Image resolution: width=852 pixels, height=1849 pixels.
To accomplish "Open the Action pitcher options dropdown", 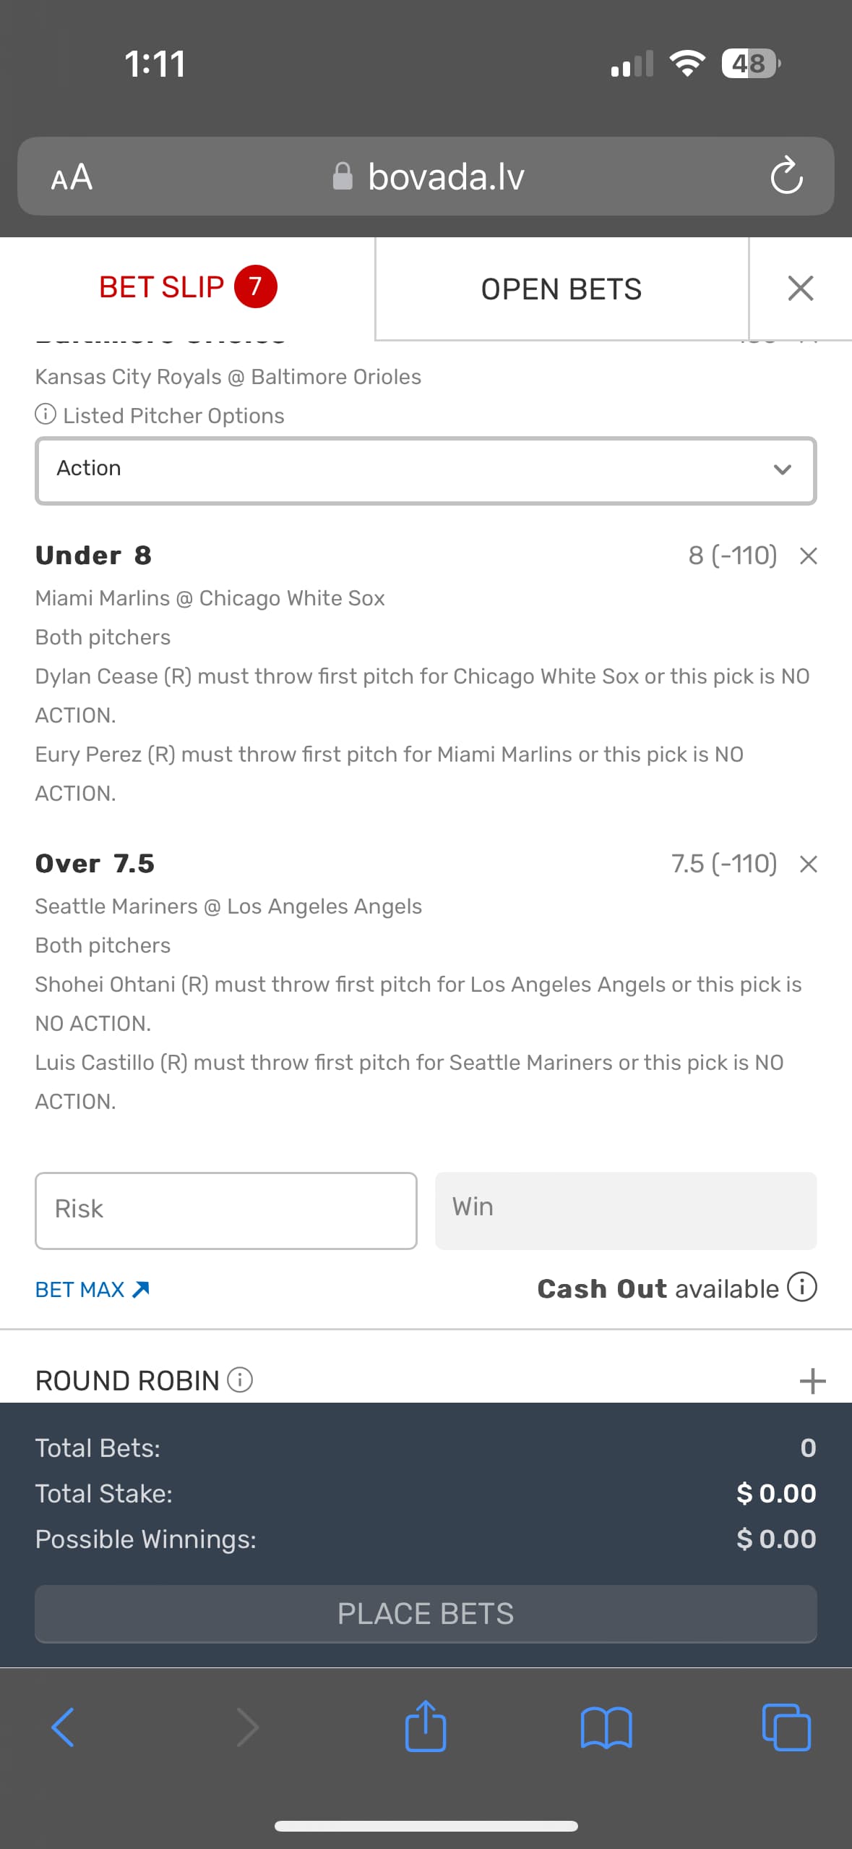I will 426,470.
